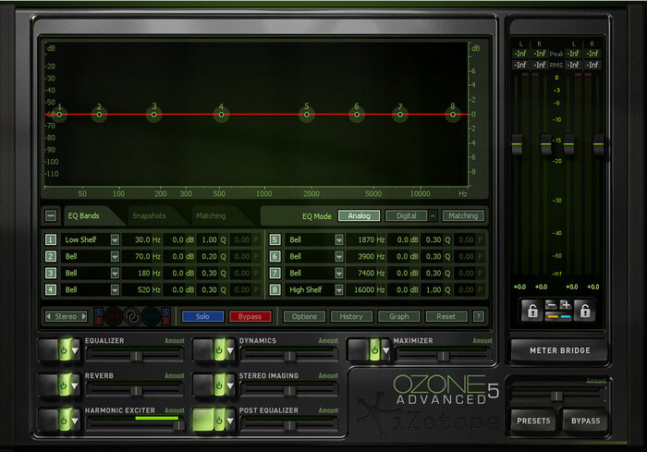Open the Meter Bridge
The height and width of the screenshot is (452, 647).
click(561, 349)
